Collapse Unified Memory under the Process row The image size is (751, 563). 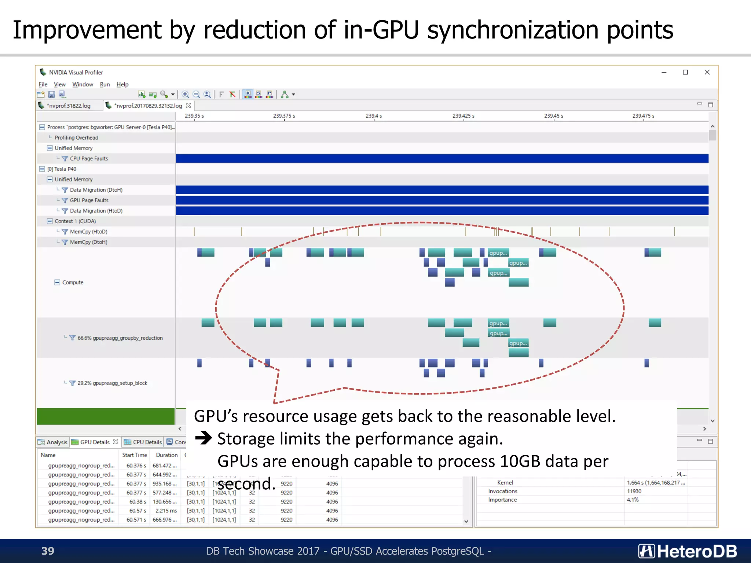coord(50,148)
